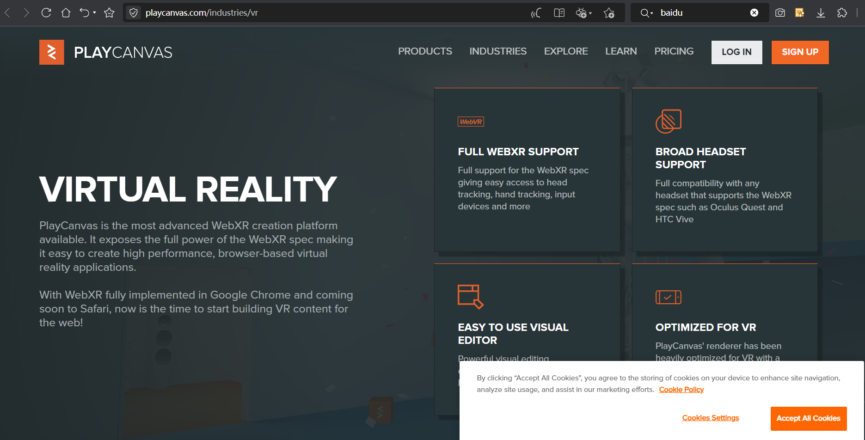View site security shield info
Viewport: 865px width, 440px height.
[134, 13]
